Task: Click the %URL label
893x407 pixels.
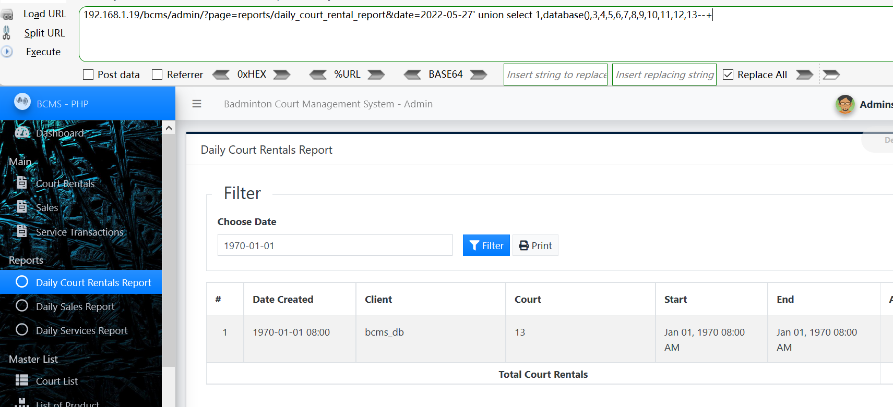Action: pos(347,74)
